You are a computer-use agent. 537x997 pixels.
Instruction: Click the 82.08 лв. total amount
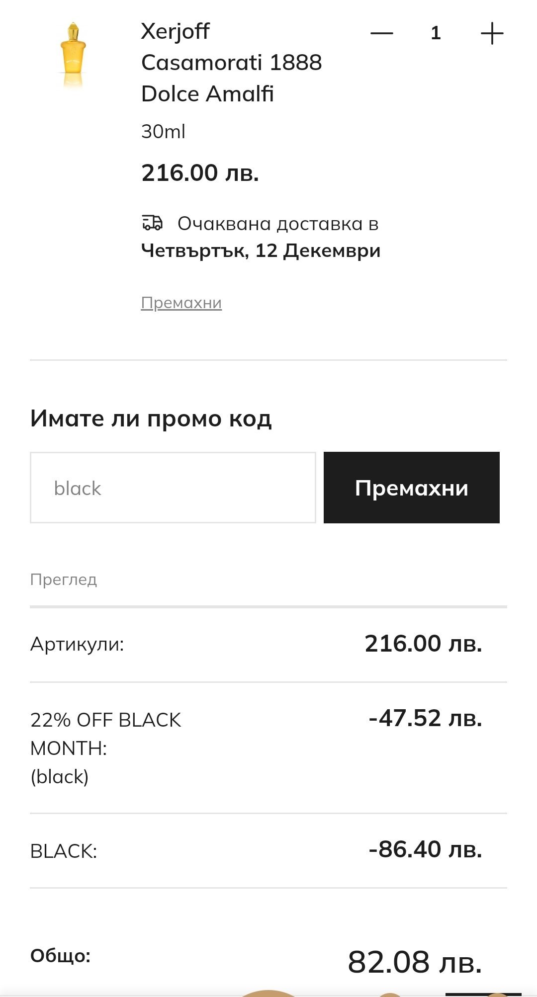point(415,962)
